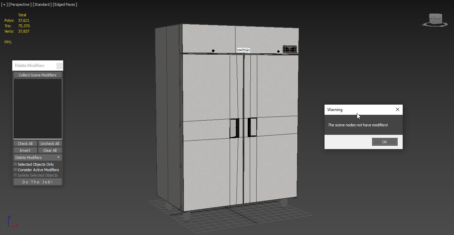The height and width of the screenshot is (235, 454).
Task: Open the Delete Modifiers action dropdown
Action: click(37, 157)
